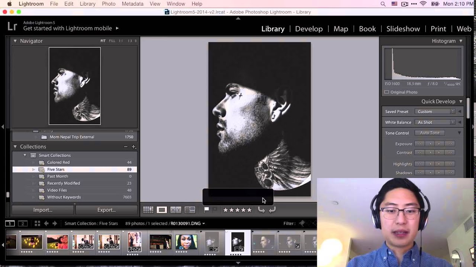
Task: Set the photo as flagged (white flag)
Action: pyautogui.click(x=207, y=210)
